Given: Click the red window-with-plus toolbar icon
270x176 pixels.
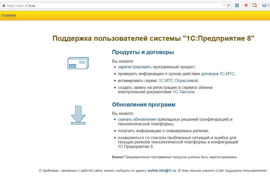Looking at the screenshot, I should tap(255, 5).
